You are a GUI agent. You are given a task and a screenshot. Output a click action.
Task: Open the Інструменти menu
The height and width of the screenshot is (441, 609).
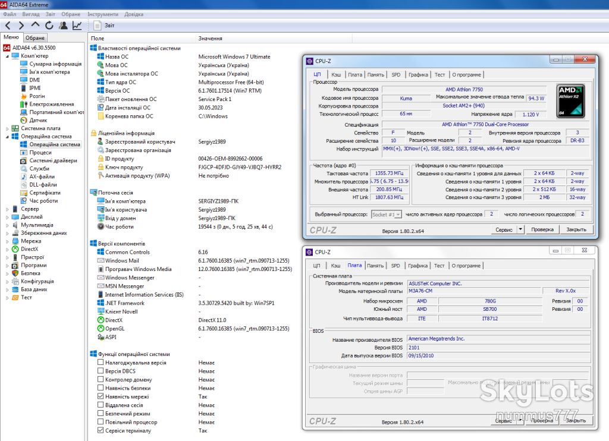click(103, 14)
